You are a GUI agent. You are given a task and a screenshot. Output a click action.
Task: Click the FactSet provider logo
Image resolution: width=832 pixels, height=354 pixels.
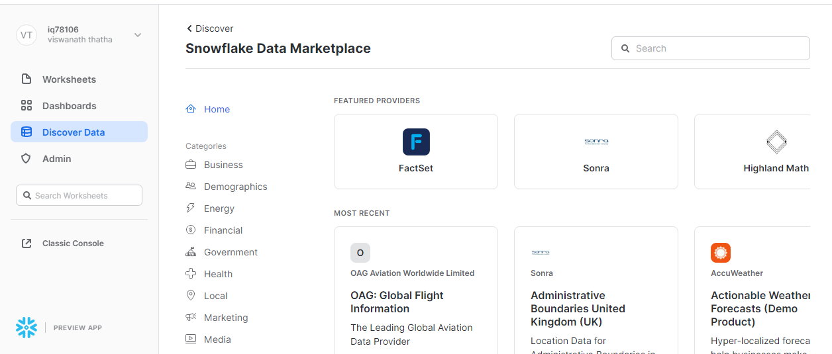click(416, 142)
